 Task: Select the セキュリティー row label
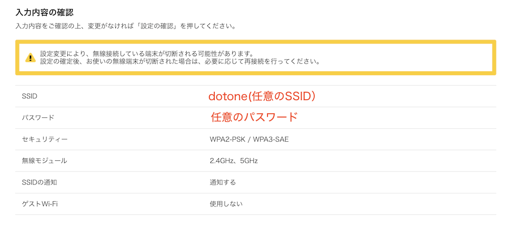click(x=44, y=139)
